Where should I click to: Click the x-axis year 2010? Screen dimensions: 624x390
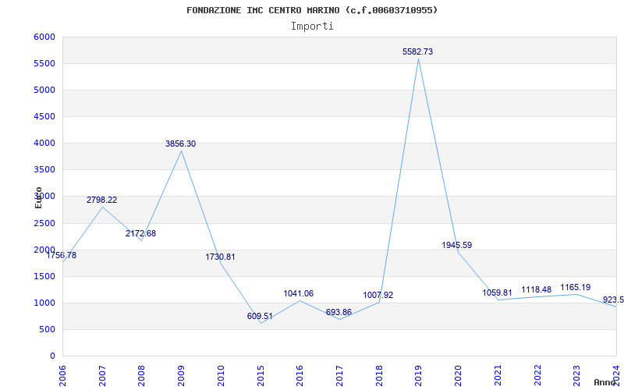point(222,376)
